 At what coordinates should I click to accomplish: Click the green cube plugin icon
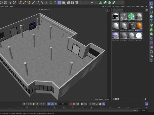click(x=109, y=3)
